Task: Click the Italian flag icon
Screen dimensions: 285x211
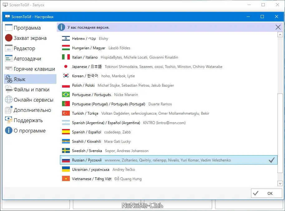Action: (66, 57)
